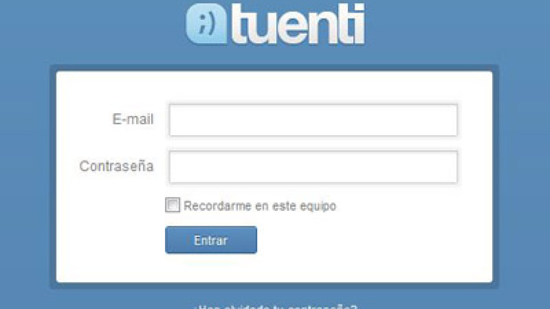The height and width of the screenshot is (309, 550).
Task: Open the forgotten password link below the form
Action: tap(276, 307)
